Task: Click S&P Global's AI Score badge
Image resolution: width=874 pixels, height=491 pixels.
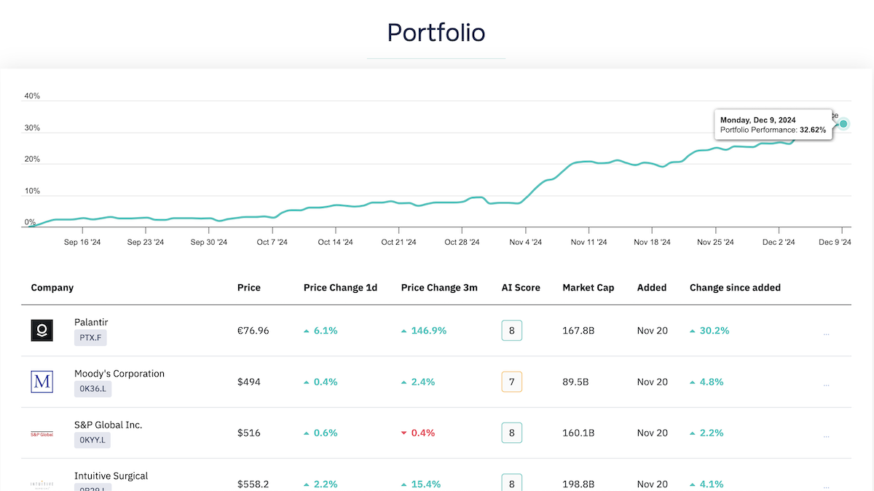Action: point(511,433)
